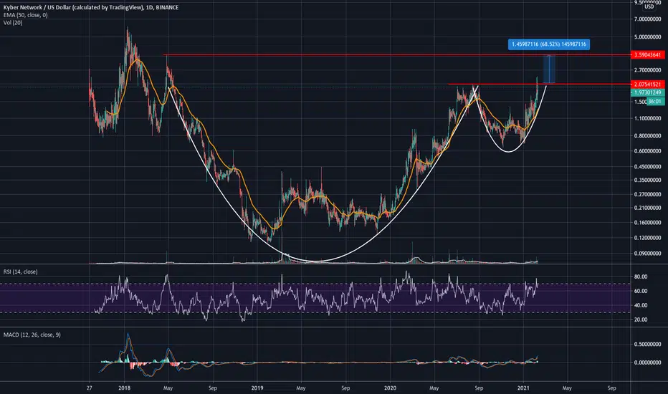Screen dimensions: 668x394
Task: Click the RSI 20.00 scale value
Action: [x=641, y=319]
